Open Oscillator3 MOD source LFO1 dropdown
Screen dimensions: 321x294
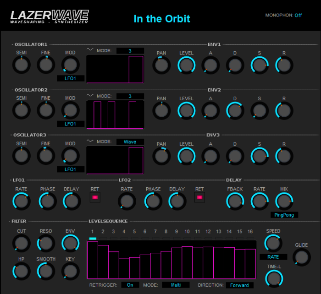[x=71, y=169]
